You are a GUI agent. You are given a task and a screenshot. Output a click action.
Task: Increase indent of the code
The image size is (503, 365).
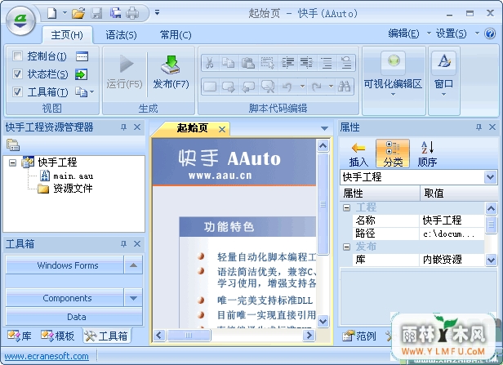coord(287,63)
